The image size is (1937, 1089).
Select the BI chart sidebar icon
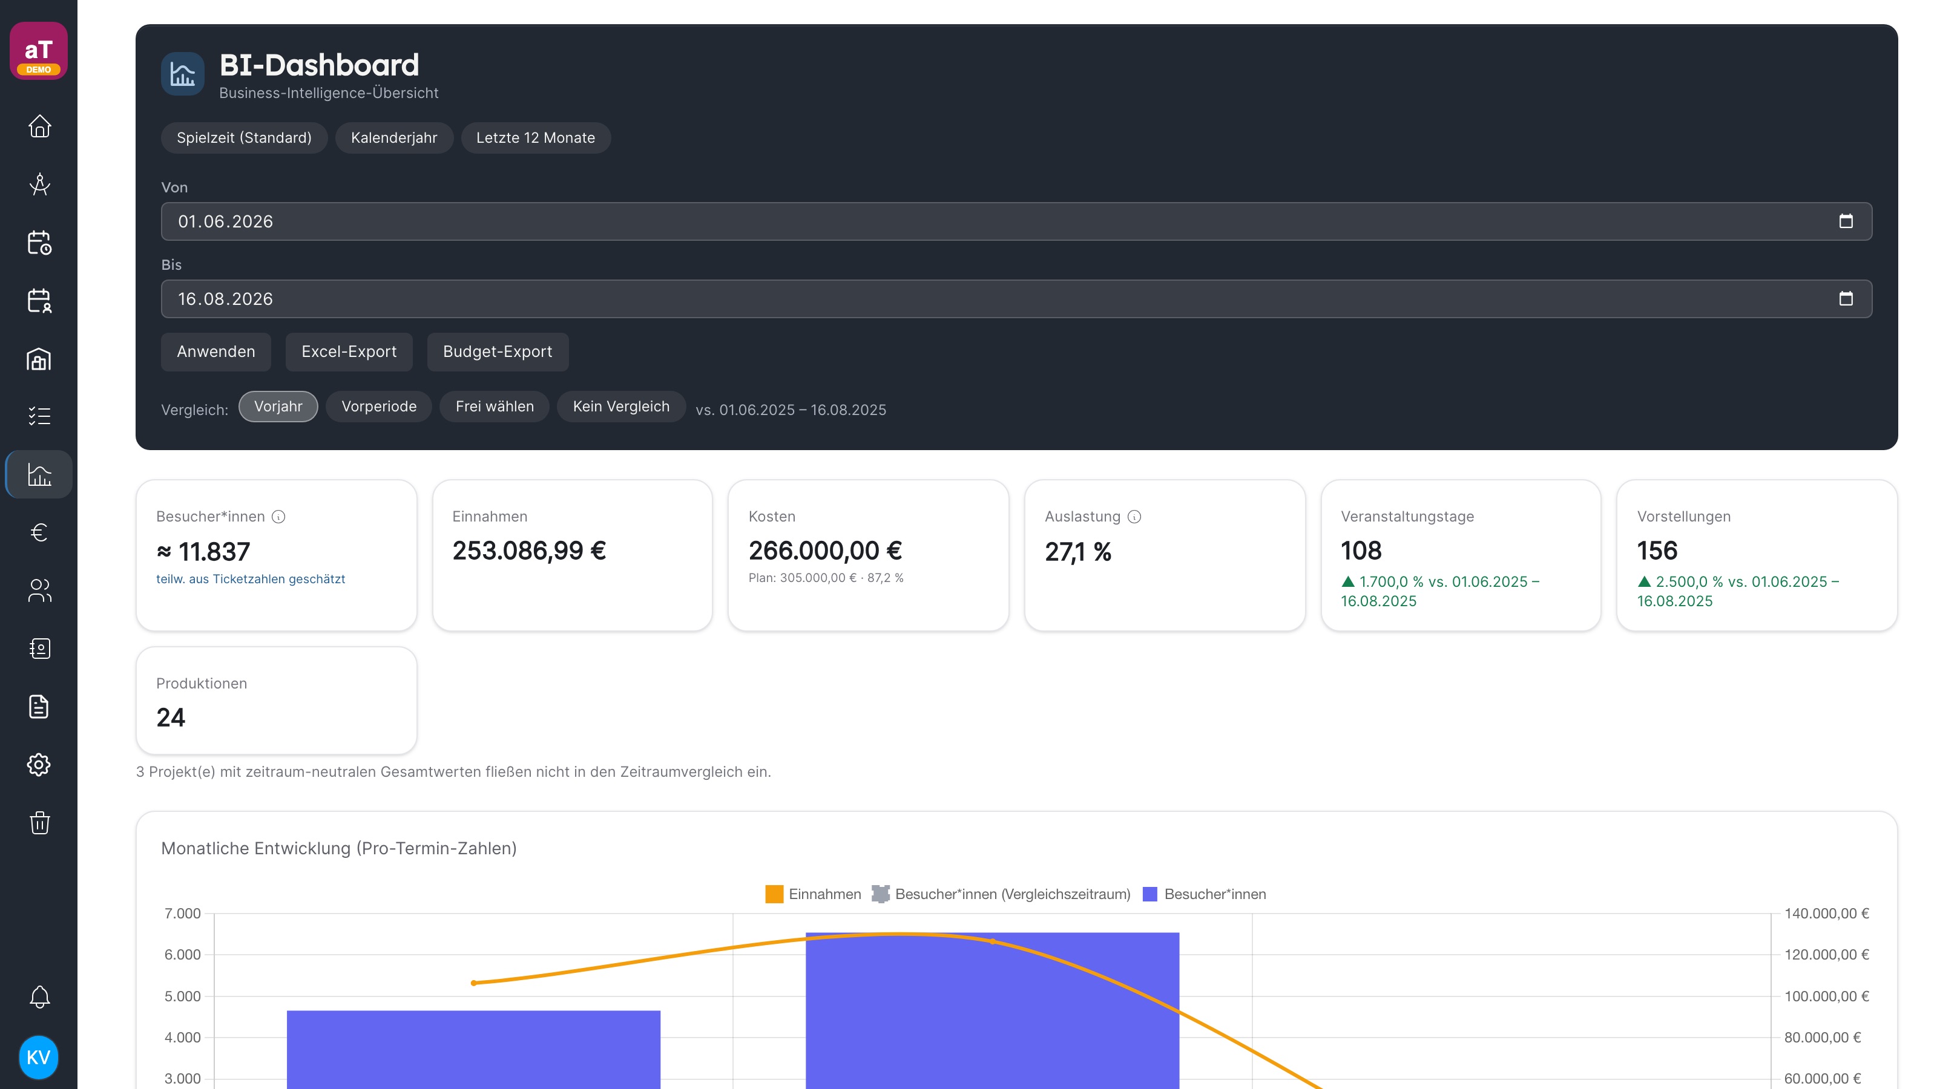point(39,474)
